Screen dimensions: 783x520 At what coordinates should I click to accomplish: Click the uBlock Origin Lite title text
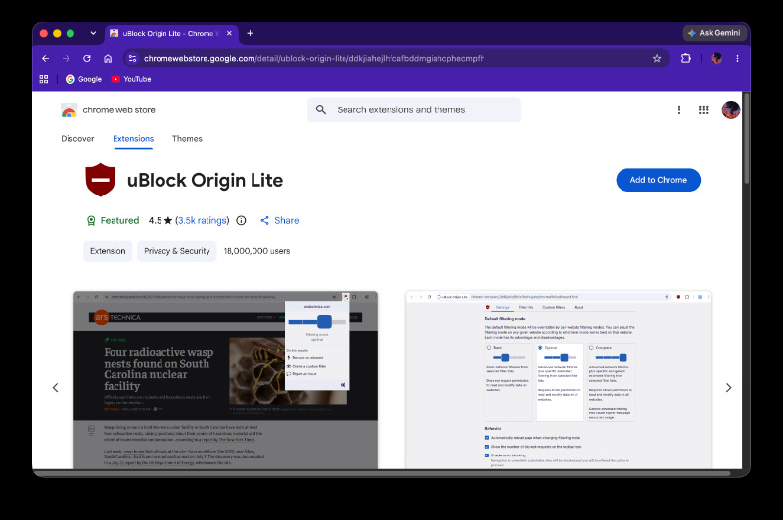205,180
